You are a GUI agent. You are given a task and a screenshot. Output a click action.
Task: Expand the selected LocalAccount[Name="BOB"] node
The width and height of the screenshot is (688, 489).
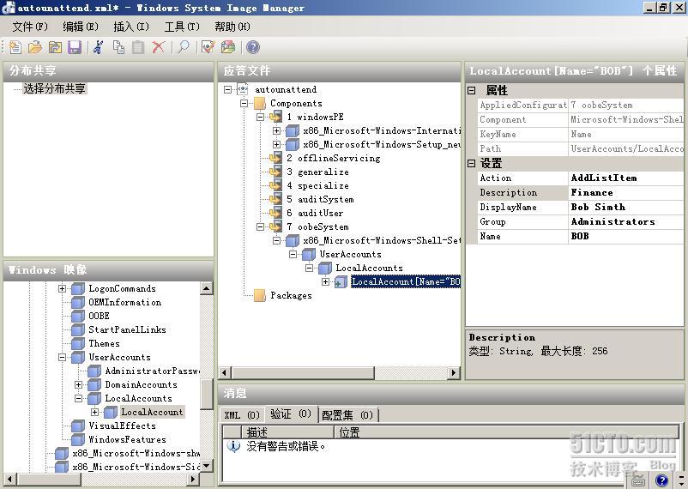326,281
